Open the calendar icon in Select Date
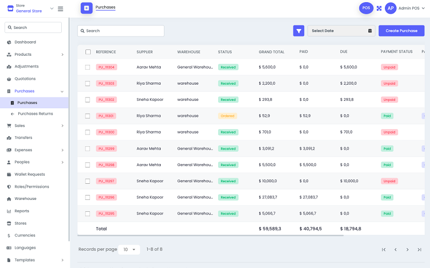Screen dimensions: 430x268 [x=370, y=31]
